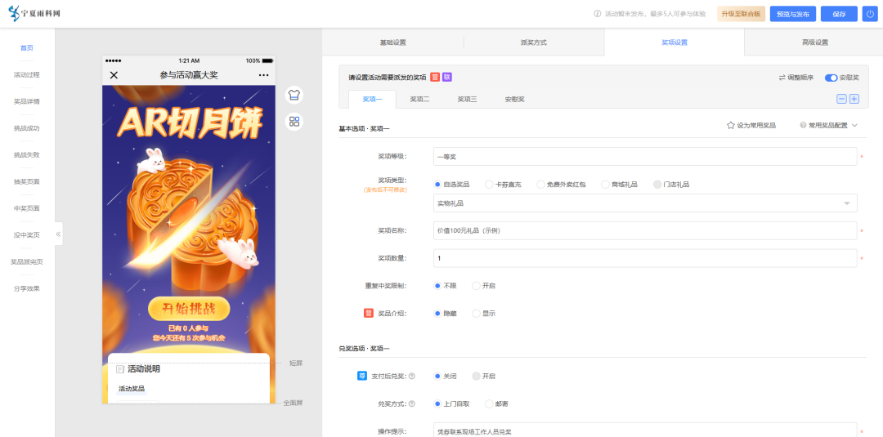Open the 奖项一 sub-tab
Image resolution: width=883 pixels, height=437 pixels.
(372, 99)
